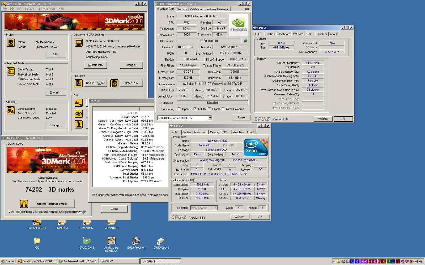The image size is (425, 265).
Task: Click the Online ResultBrowser button
Action: pos(52,204)
